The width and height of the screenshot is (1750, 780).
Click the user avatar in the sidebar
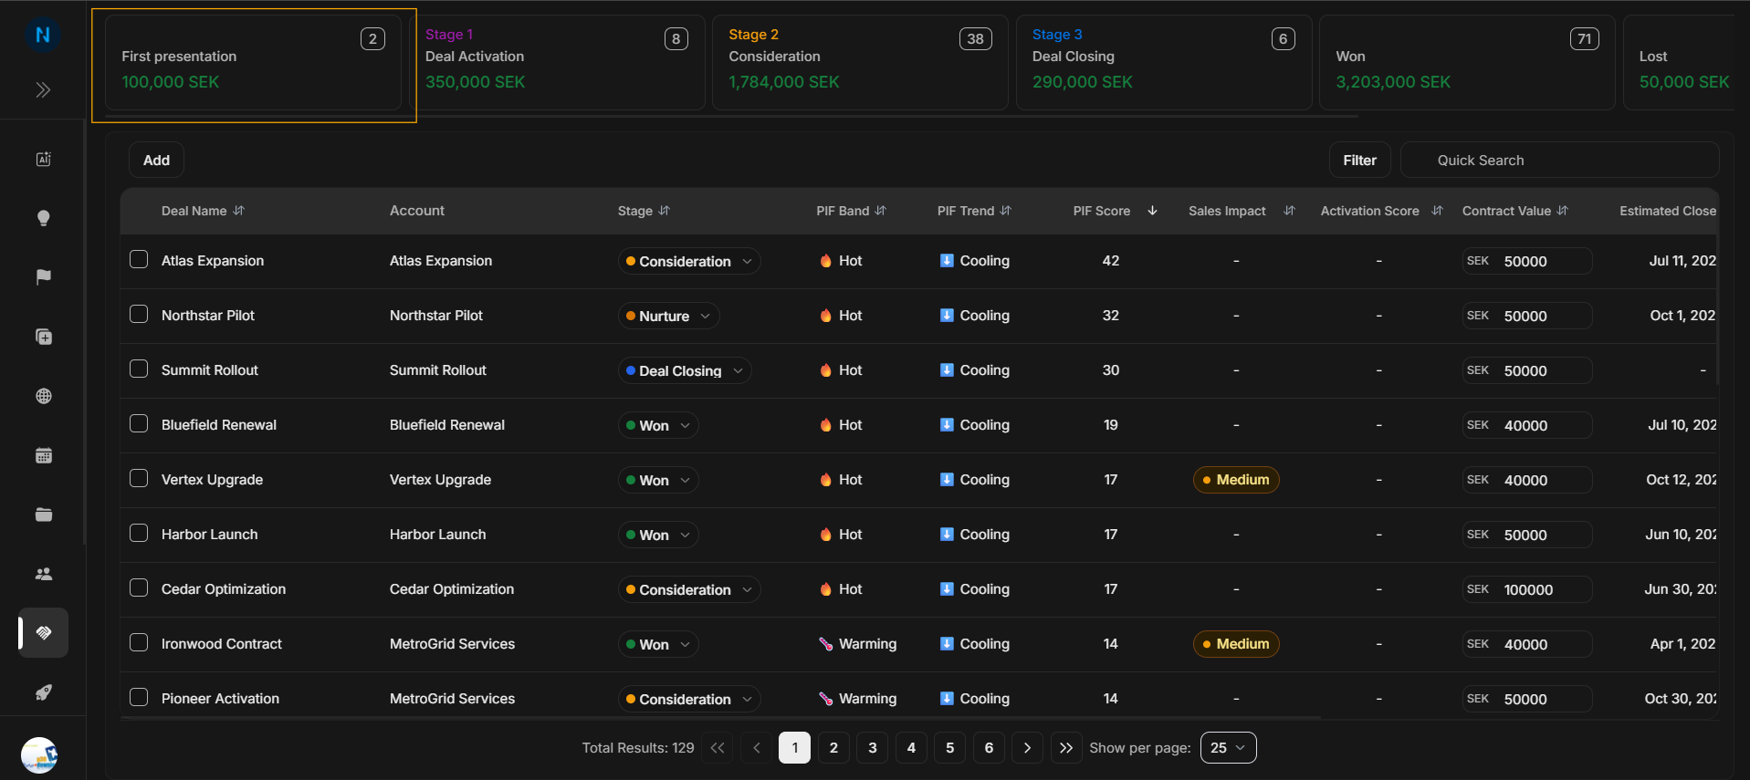pos(39,755)
